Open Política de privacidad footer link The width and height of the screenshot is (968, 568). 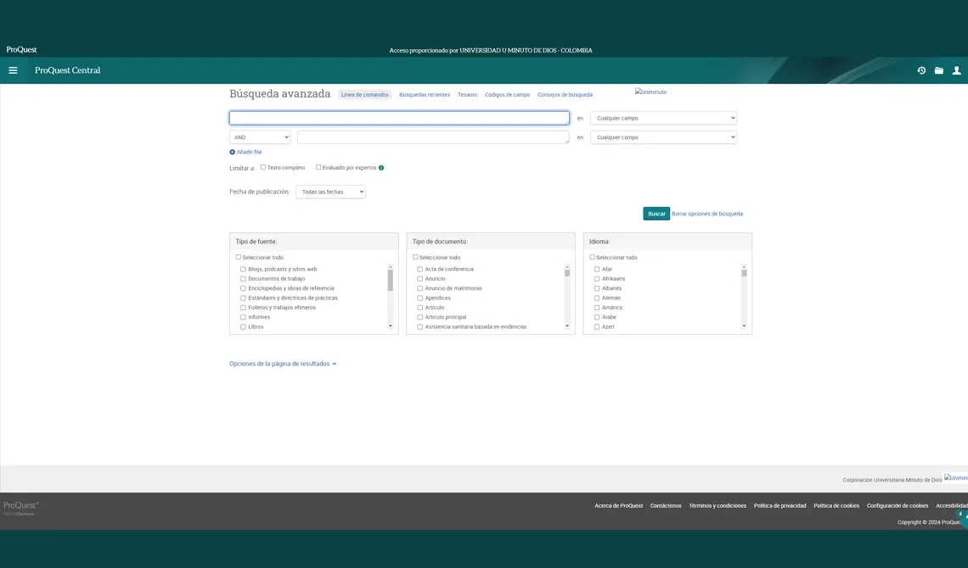click(779, 506)
